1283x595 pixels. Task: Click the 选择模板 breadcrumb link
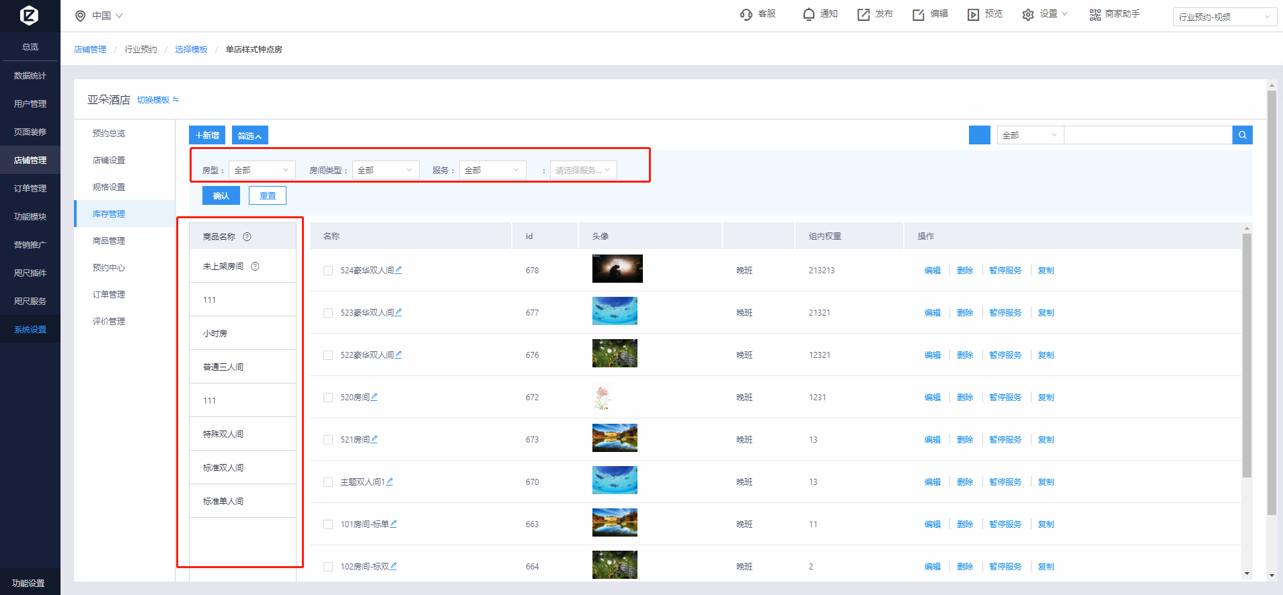[x=191, y=49]
